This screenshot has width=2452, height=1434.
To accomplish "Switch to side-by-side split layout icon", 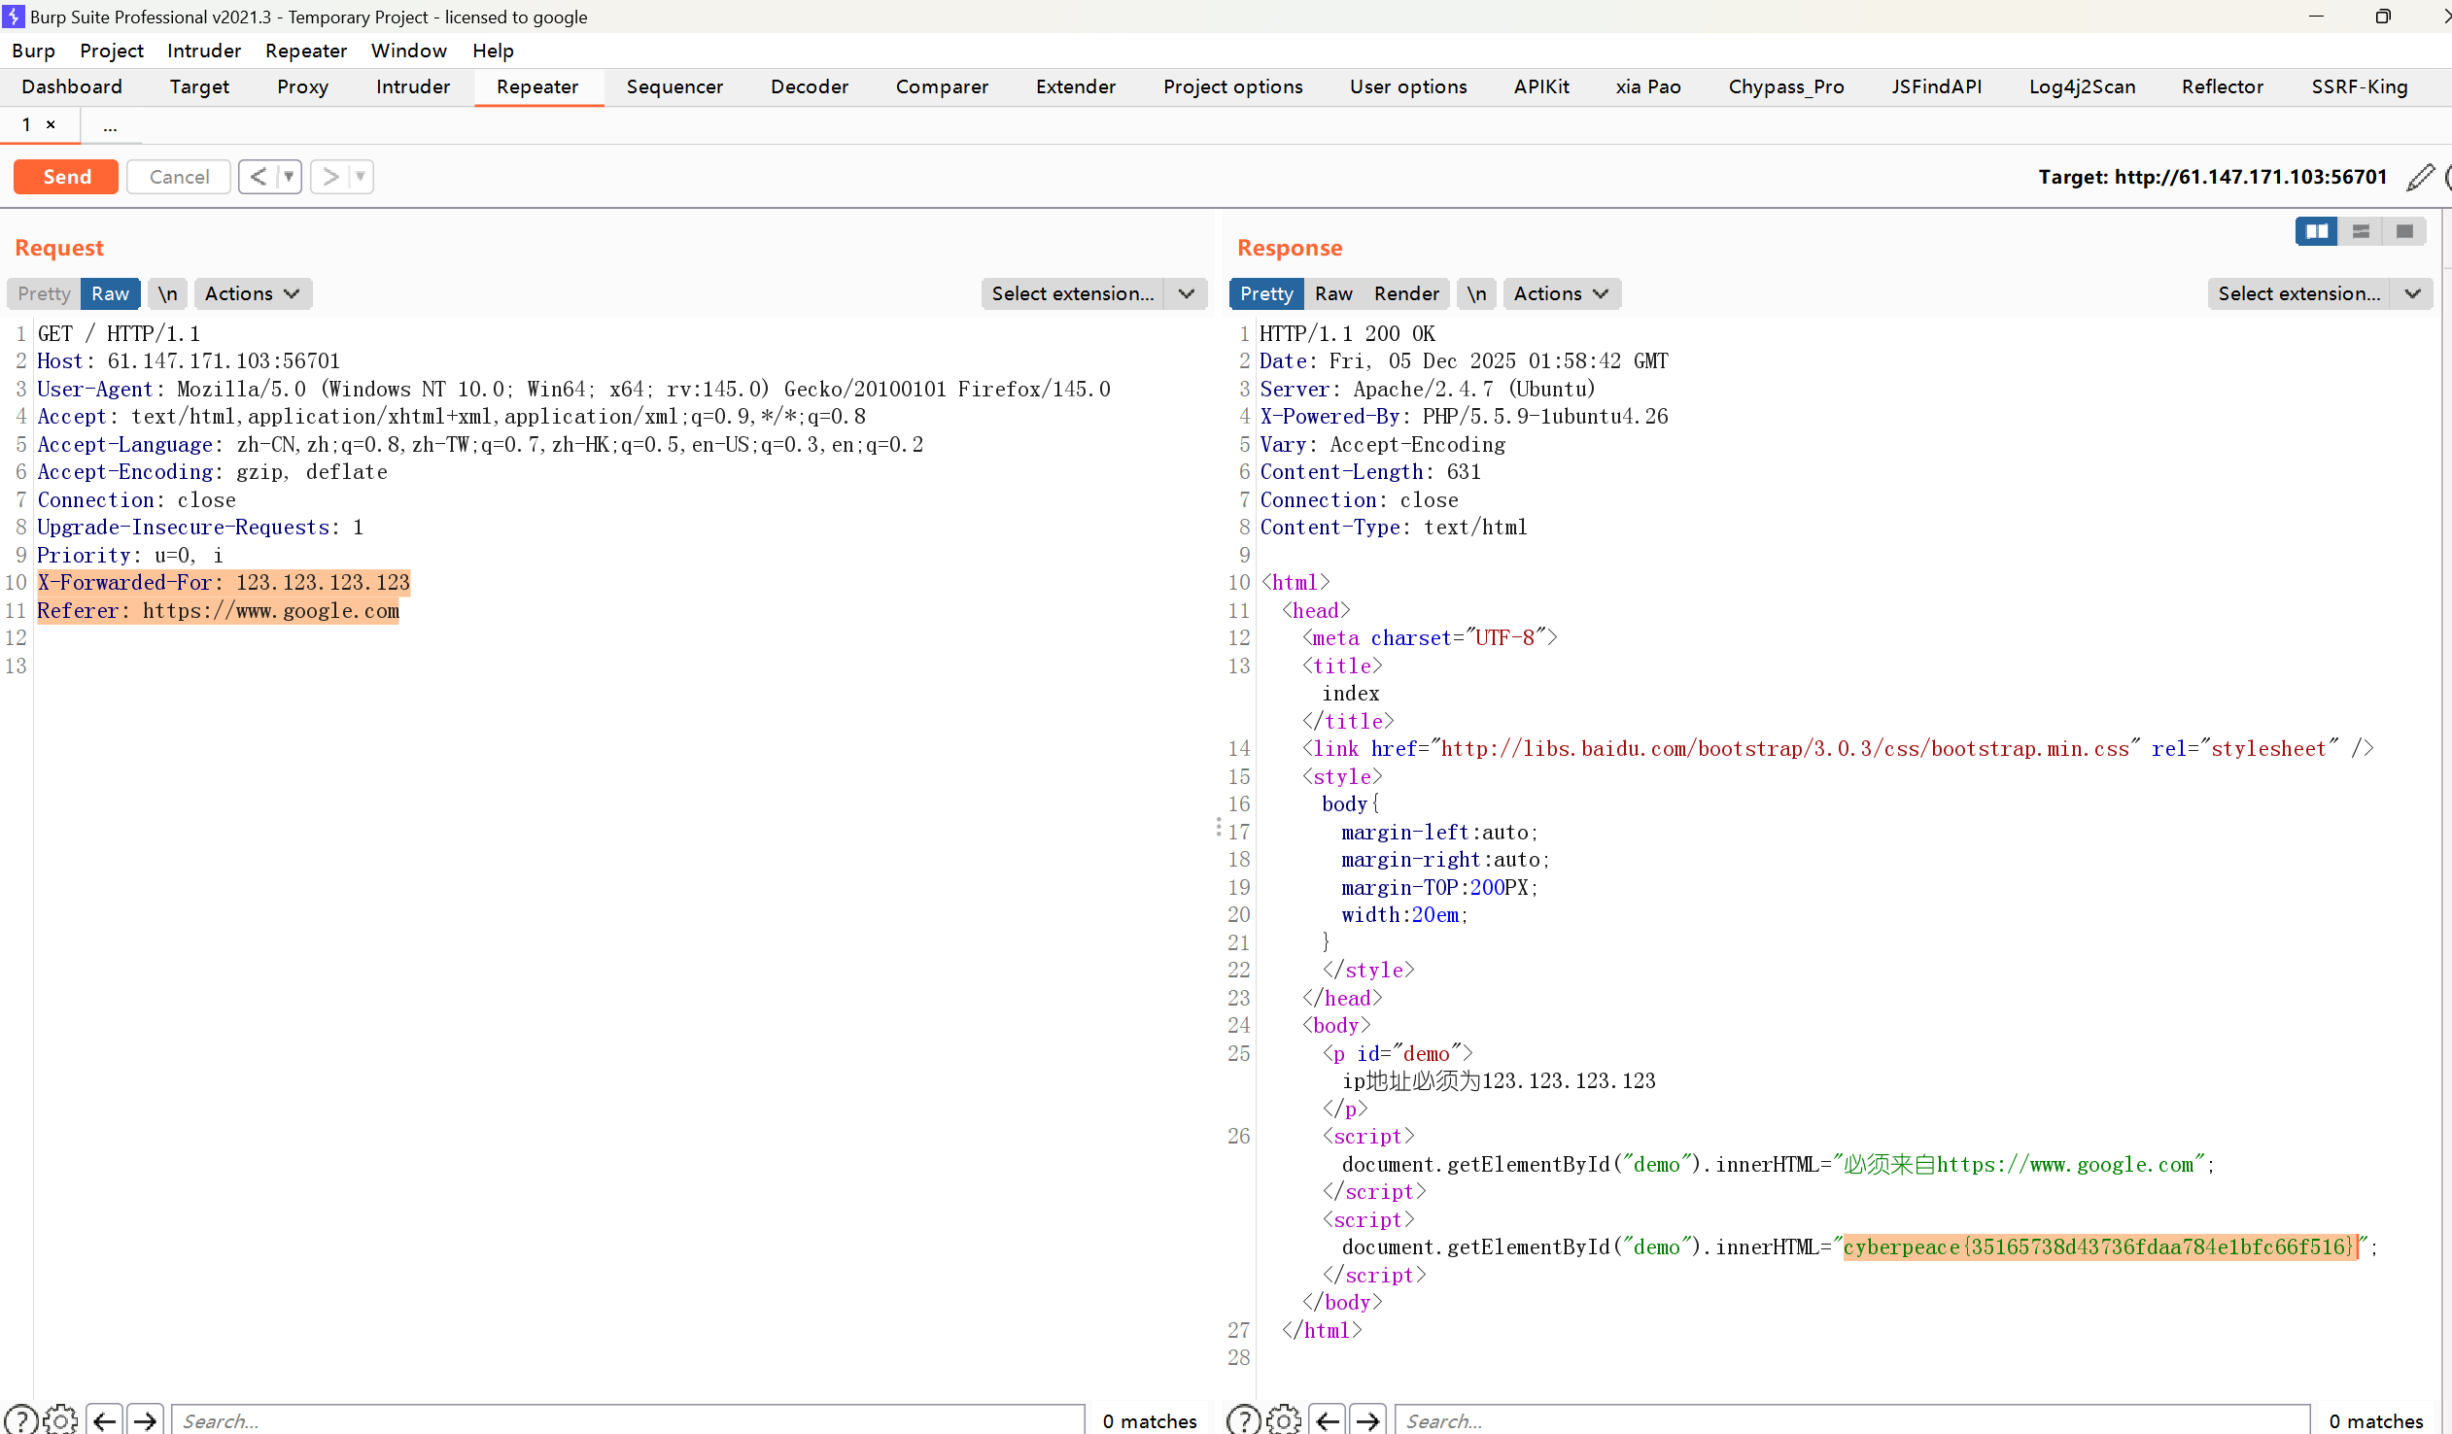I will (x=2317, y=231).
